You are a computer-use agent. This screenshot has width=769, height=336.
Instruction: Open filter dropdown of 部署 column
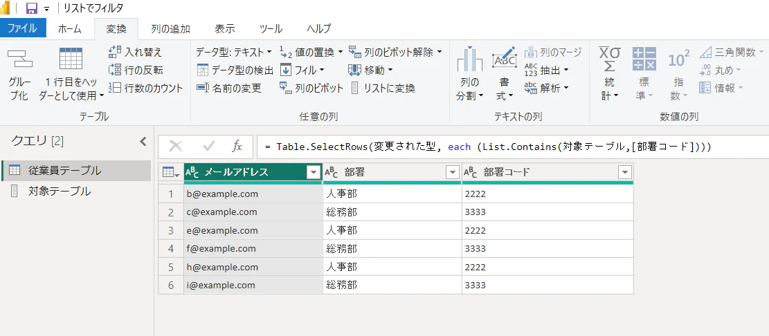(452, 172)
